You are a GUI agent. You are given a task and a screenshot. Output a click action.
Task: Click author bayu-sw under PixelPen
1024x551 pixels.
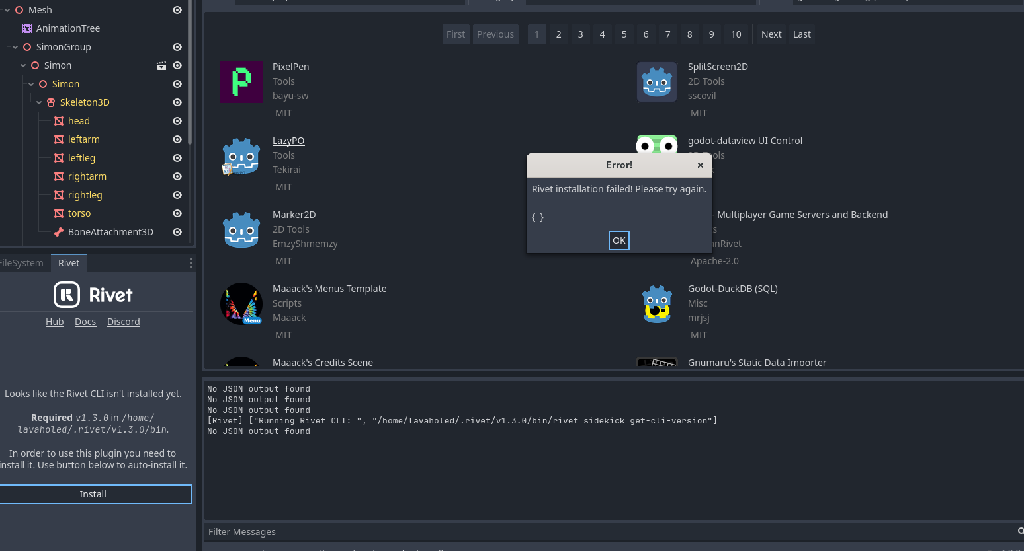pyautogui.click(x=290, y=96)
